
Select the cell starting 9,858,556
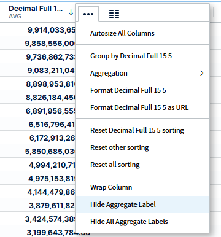[x=37, y=44]
